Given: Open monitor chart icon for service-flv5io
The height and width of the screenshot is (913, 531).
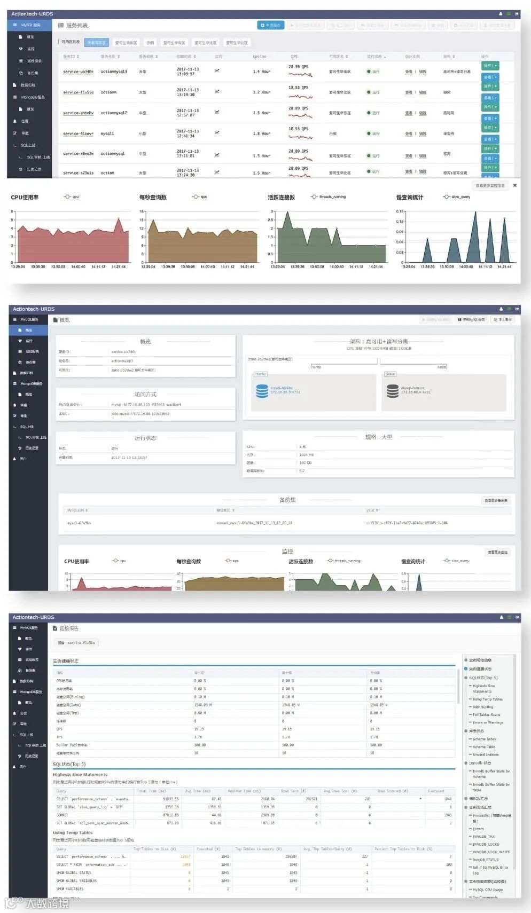Looking at the screenshot, I should [x=217, y=91].
